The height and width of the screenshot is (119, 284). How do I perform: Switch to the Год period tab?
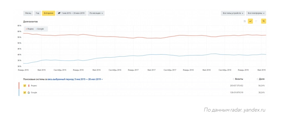point(37,13)
